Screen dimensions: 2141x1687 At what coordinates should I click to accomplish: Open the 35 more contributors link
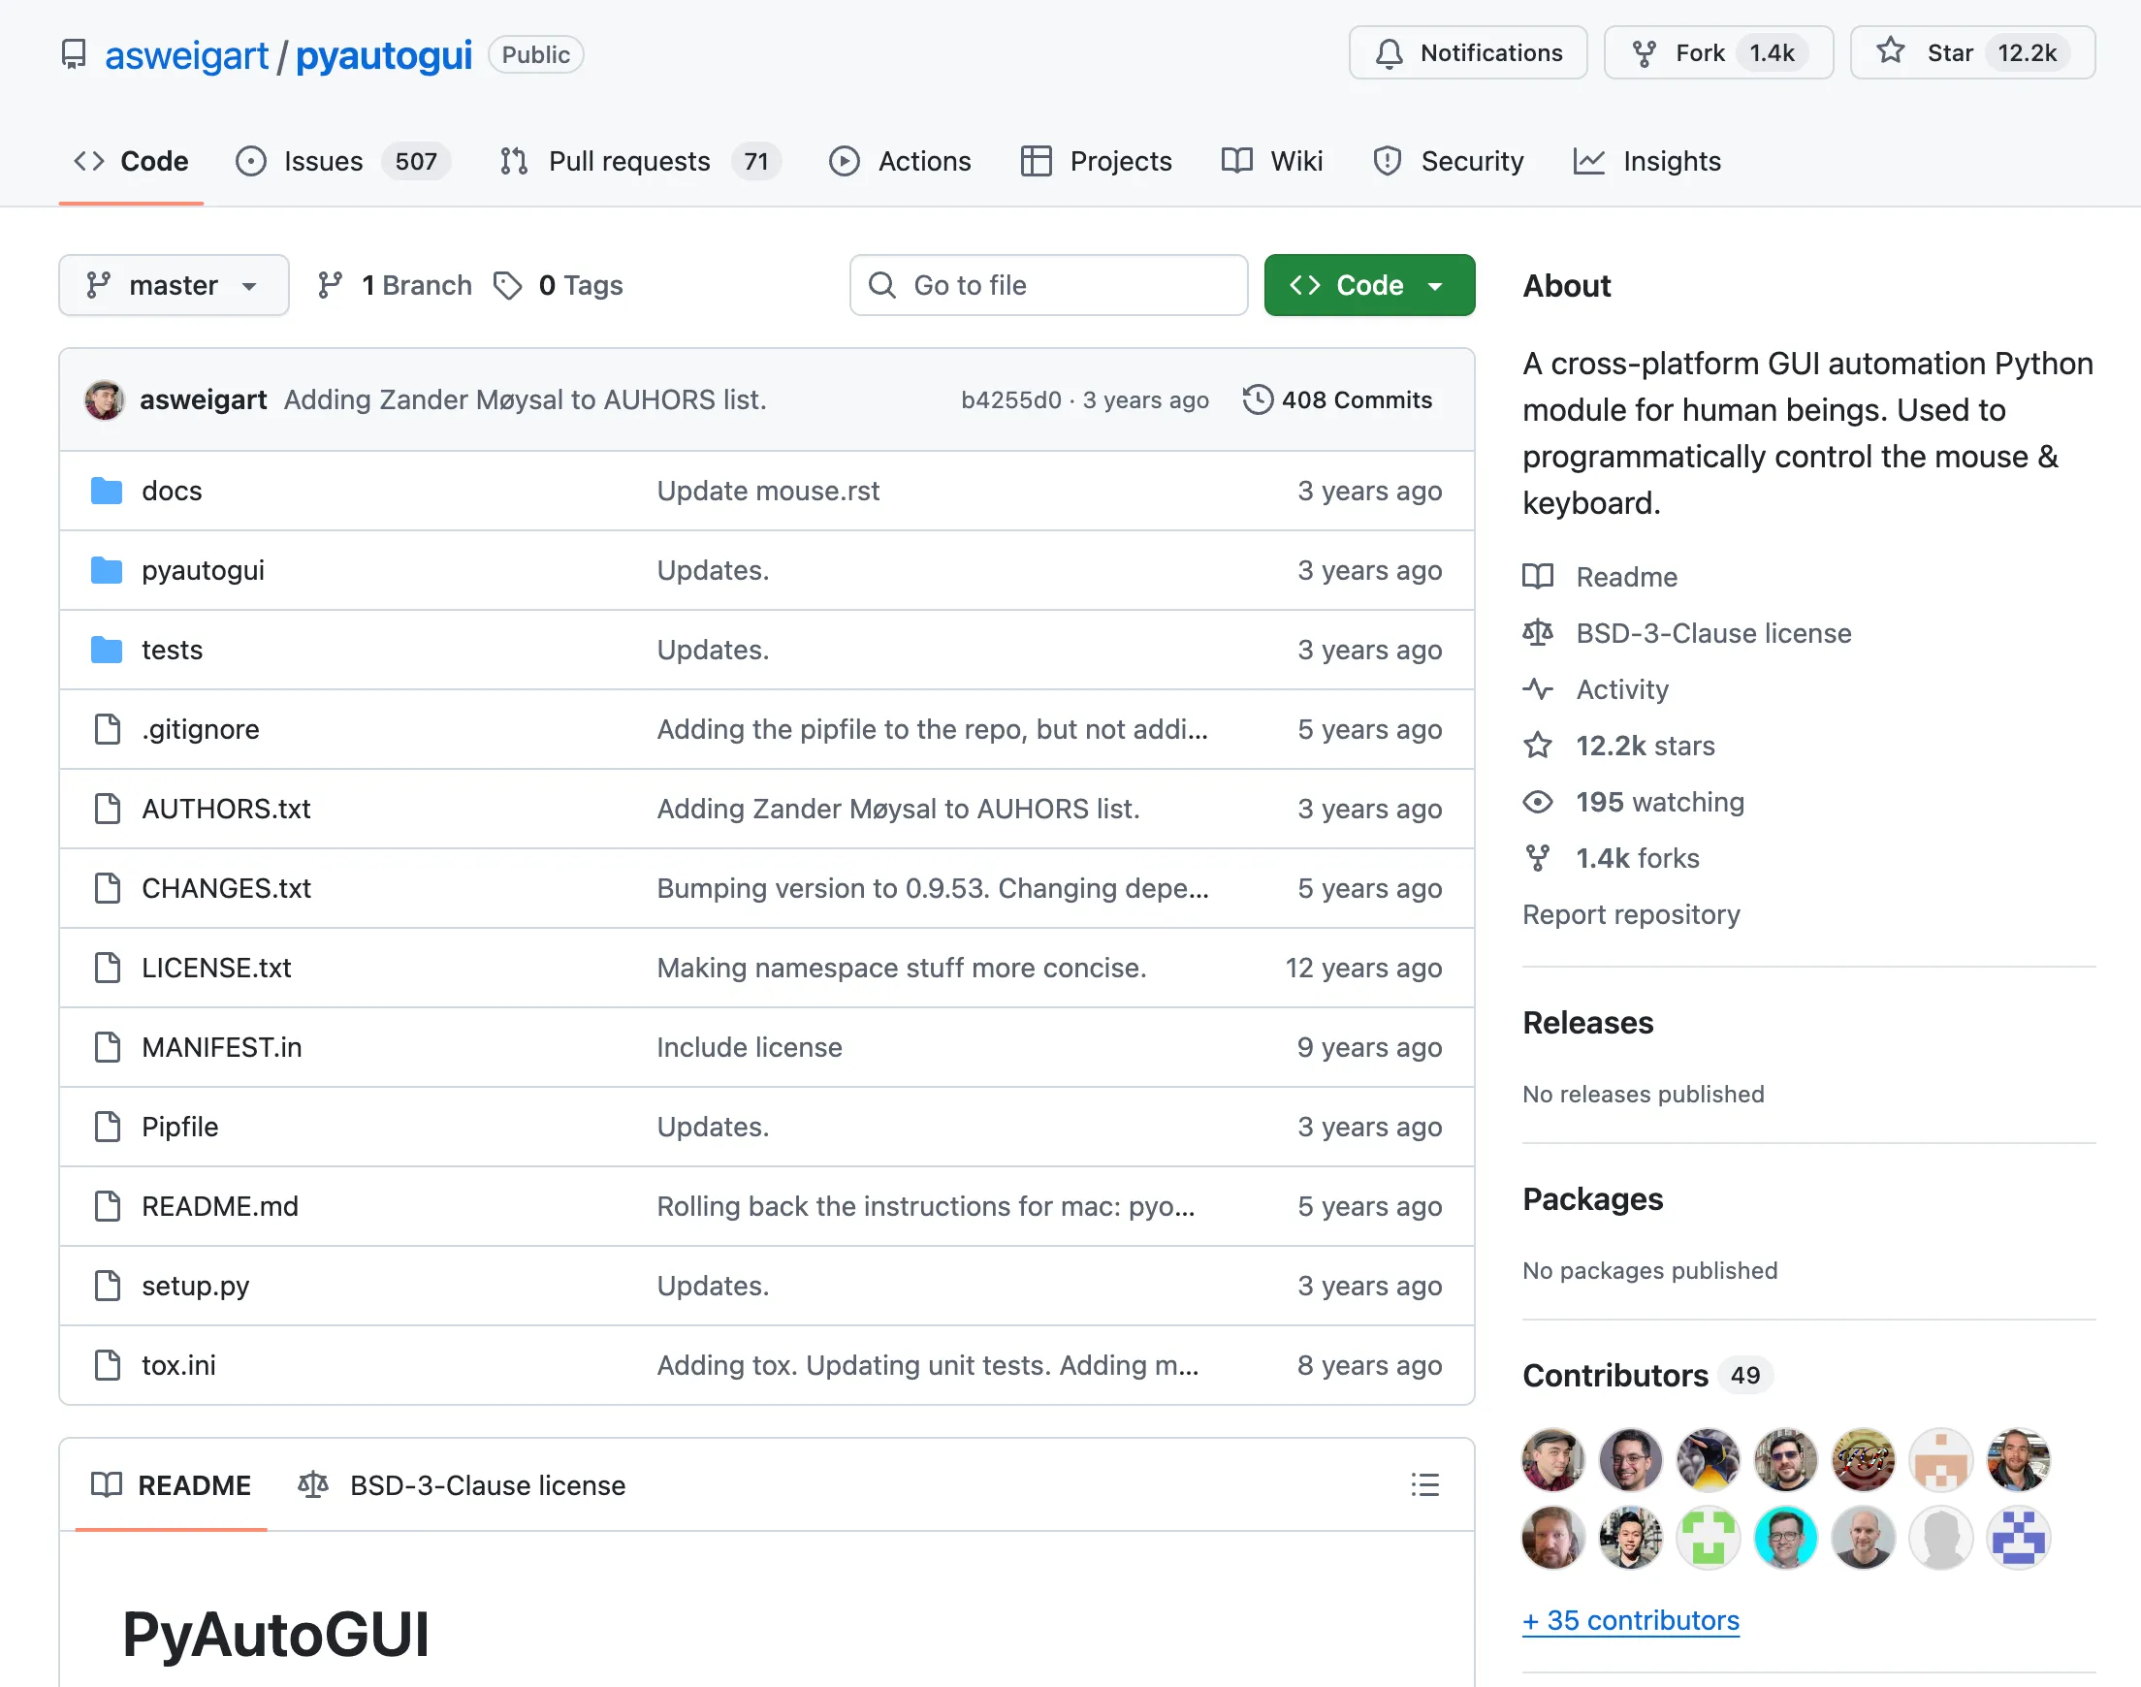click(x=1630, y=1620)
